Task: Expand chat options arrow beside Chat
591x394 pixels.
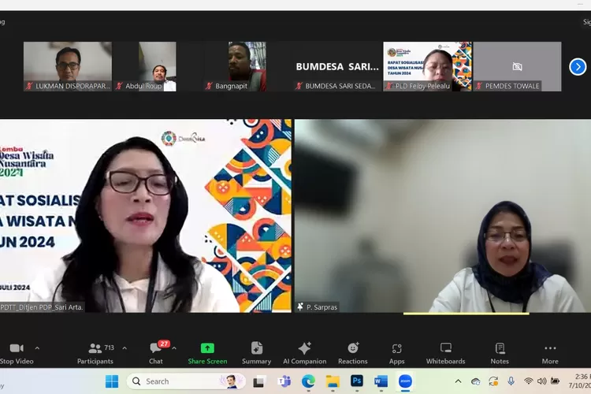Action: tap(174, 348)
